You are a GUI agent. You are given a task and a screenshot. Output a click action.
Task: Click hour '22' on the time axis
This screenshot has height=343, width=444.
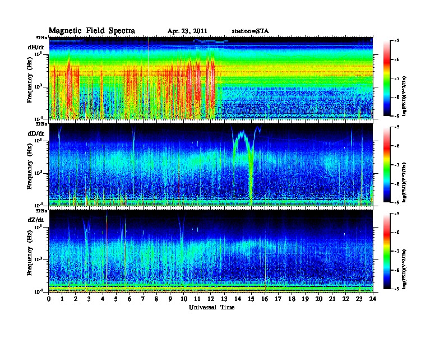tap(346, 299)
